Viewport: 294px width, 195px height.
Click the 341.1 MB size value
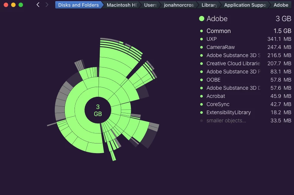coord(279,39)
